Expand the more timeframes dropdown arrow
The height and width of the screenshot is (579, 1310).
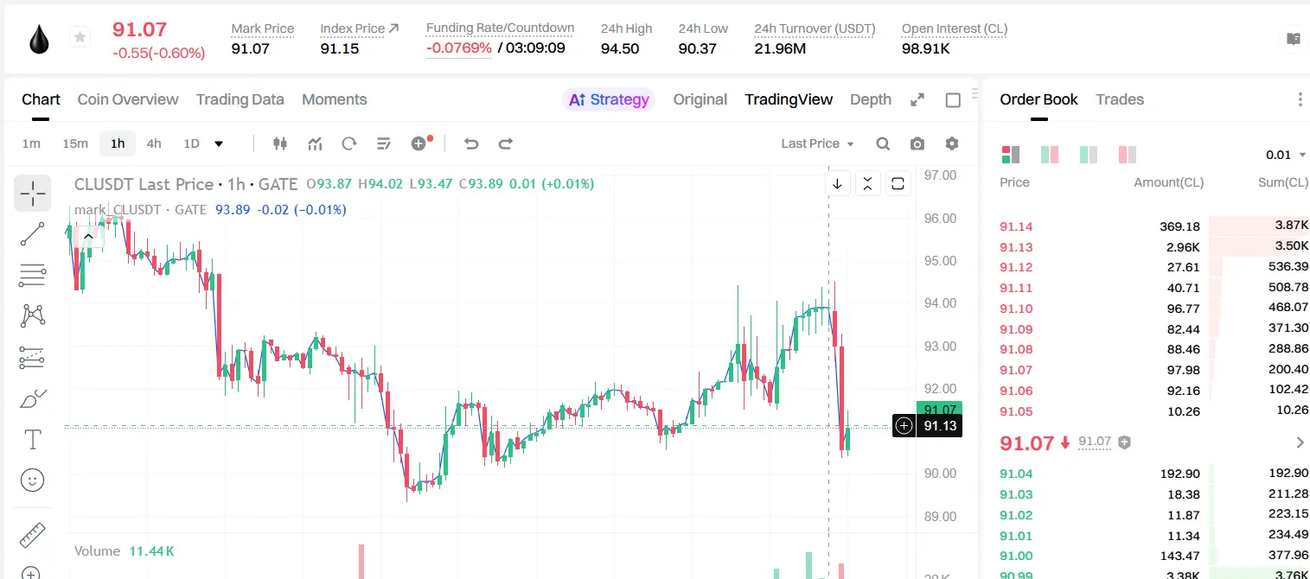click(x=219, y=143)
